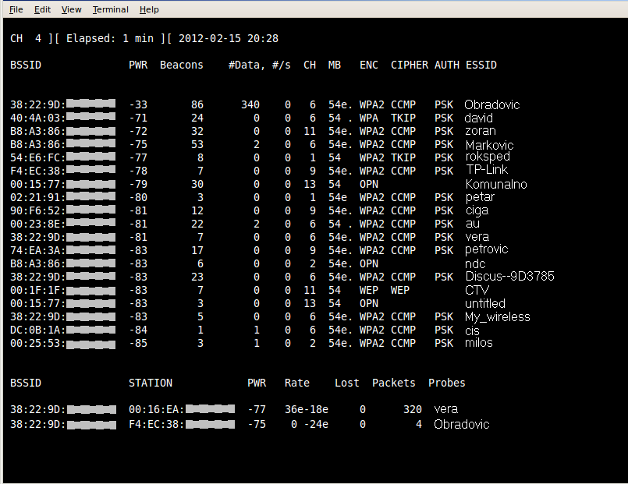628x484 pixels.
Task: Click the Obradovic ESSID in the top network row
Action: (x=491, y=104)
